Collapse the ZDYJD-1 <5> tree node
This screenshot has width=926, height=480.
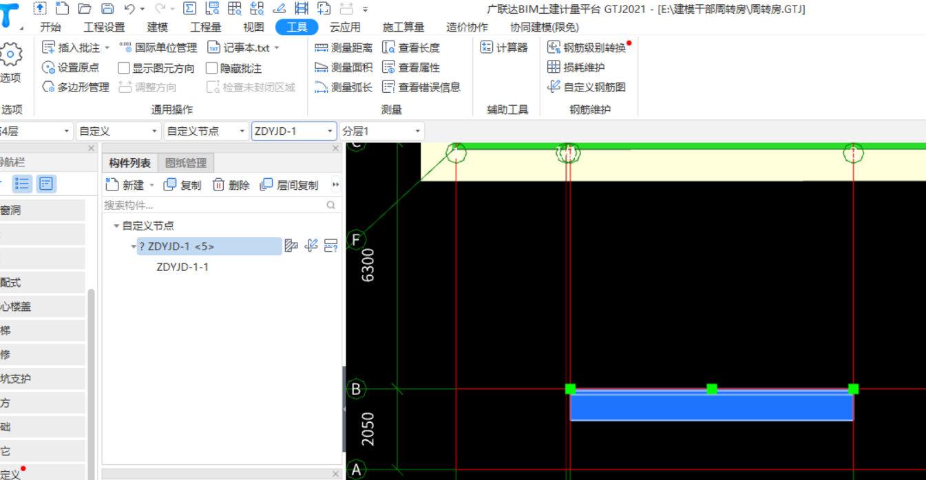133,246
